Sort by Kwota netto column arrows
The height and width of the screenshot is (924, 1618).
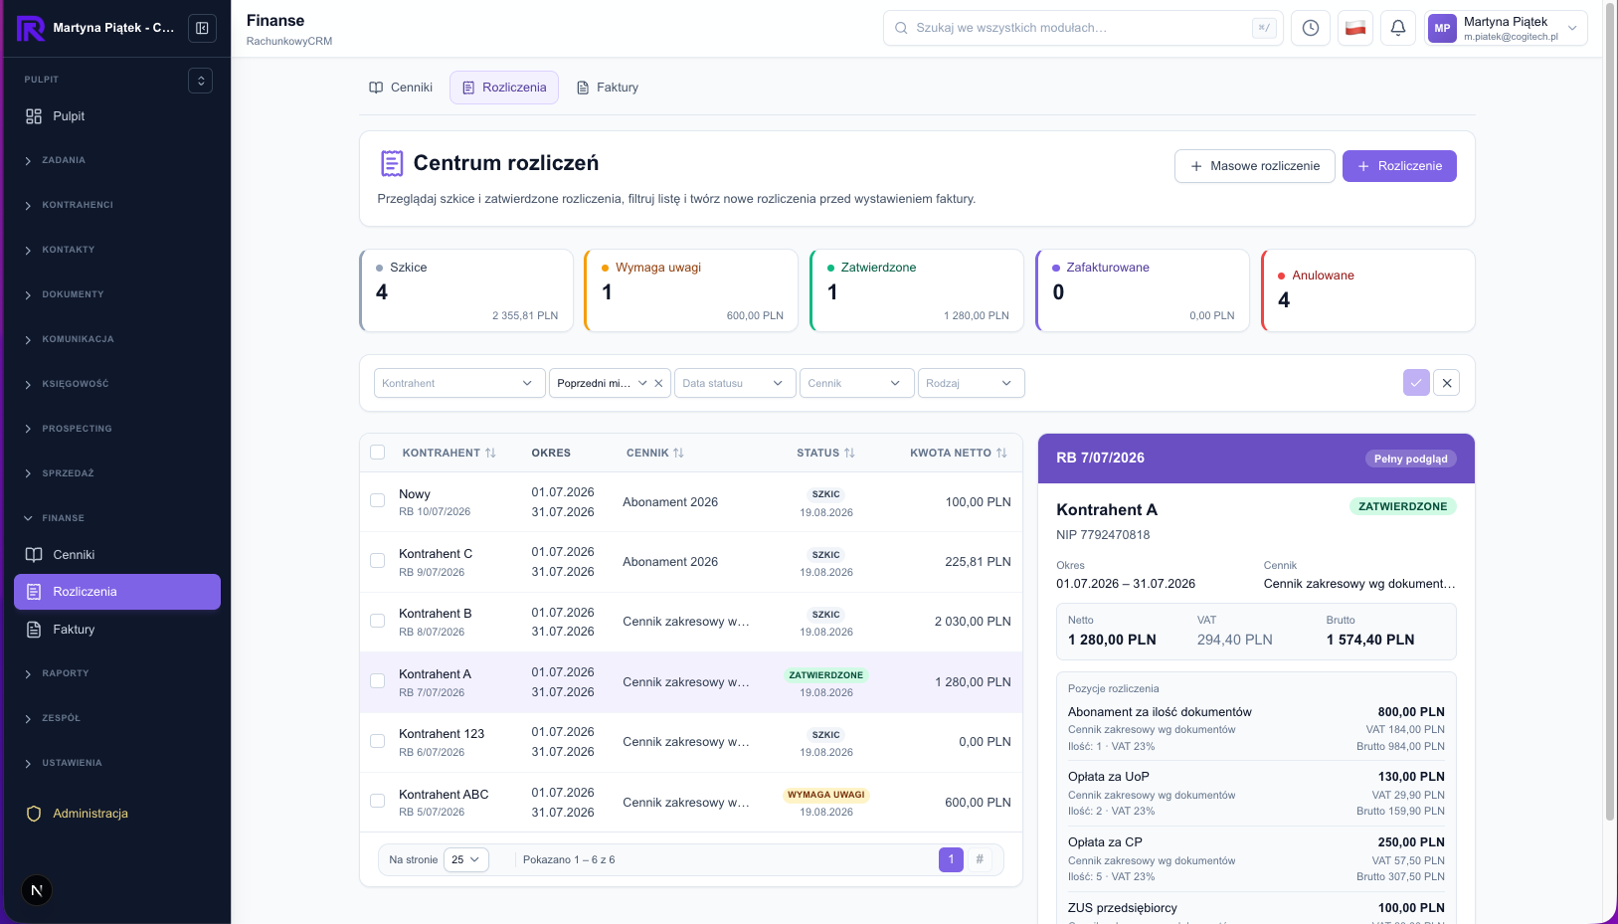point(1001,453)
